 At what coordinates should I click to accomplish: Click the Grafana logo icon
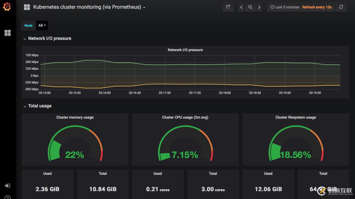click(7, 7)
